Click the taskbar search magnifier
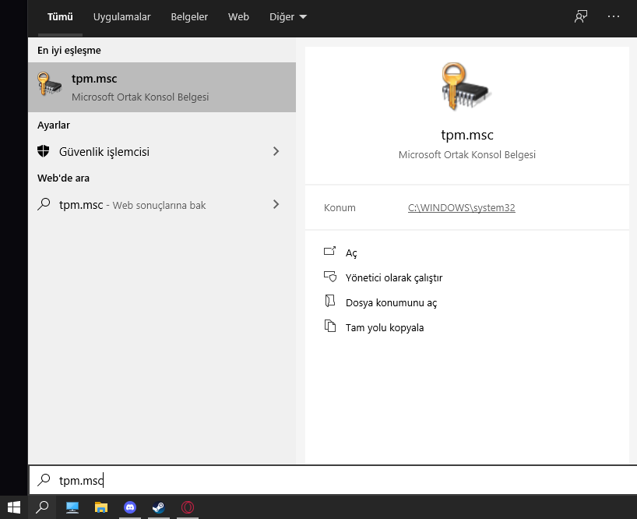The image size is (637, 519). point(42,507)
